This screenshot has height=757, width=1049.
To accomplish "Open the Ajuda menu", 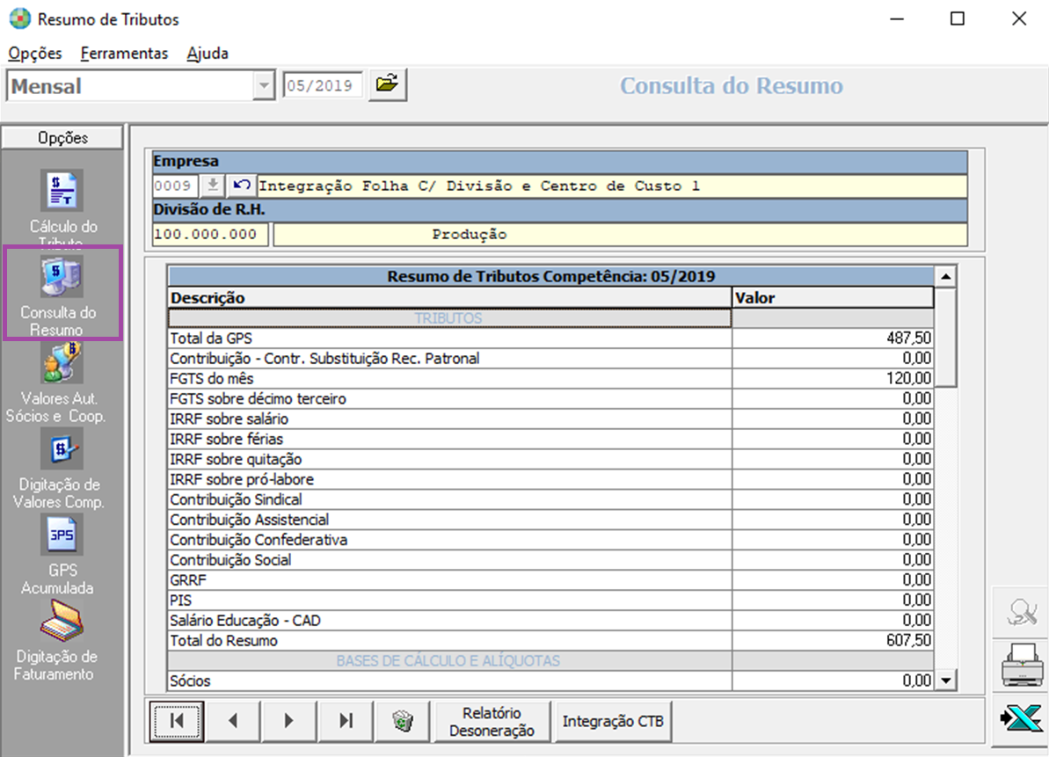I will tap(208, 54).
